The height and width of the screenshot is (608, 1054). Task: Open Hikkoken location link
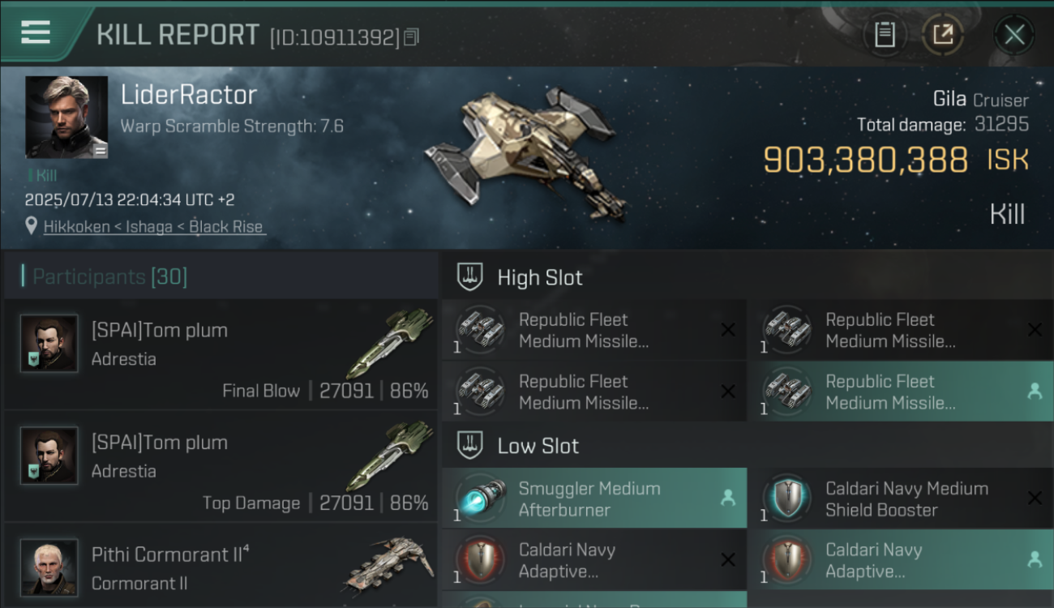[x=154, y=227]
